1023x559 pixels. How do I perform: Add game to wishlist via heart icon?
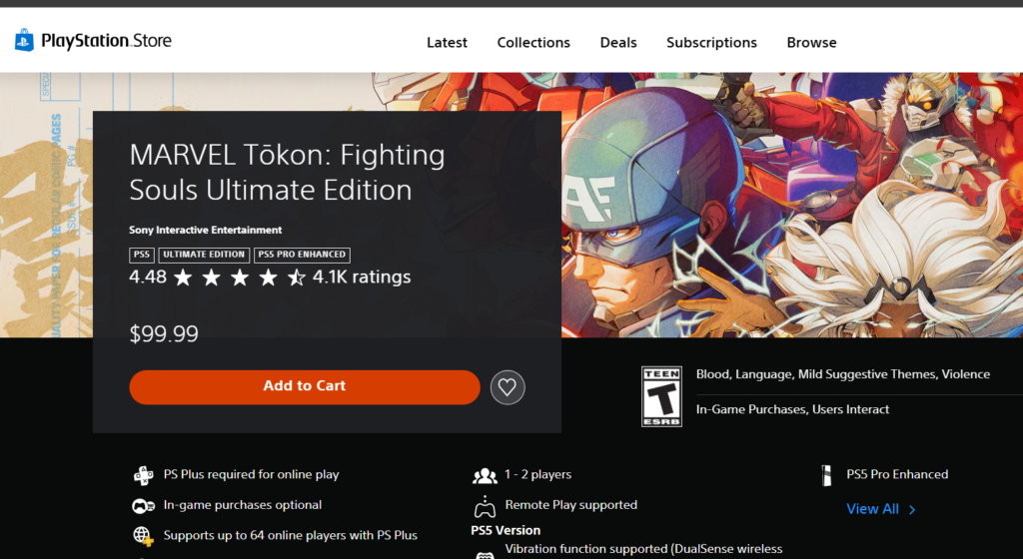point(507,387)
